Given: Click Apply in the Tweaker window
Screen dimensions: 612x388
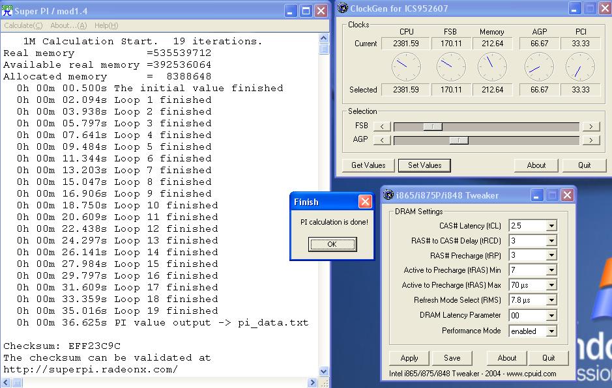Looking at the screenshot, I should pos(409,358).
